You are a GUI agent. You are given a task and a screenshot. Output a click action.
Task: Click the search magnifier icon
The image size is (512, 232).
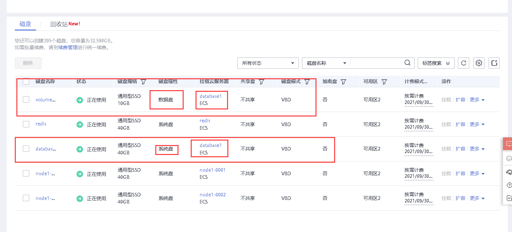tap(407, 63)
